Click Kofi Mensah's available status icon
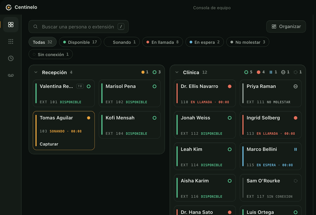This screenshot has width=316, height=215. [155, 118]
